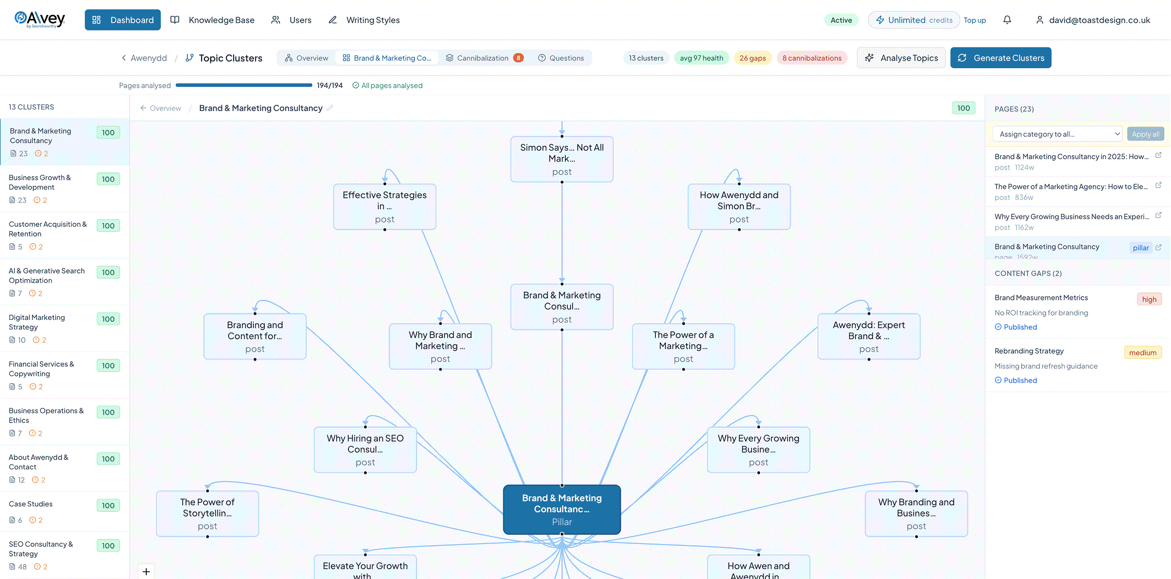Click the Topic Clusters branch icon
The width and height of the screenshot is (1171, 579).
coord(189,58)
